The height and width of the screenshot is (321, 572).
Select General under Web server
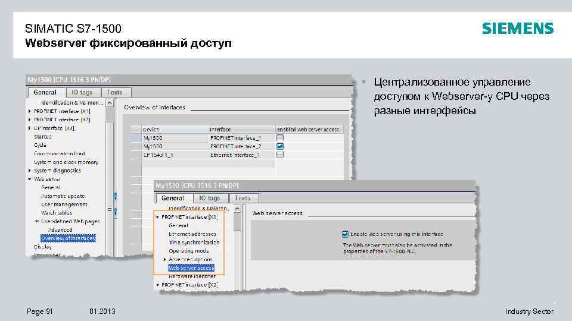click(x=51, y=187)
